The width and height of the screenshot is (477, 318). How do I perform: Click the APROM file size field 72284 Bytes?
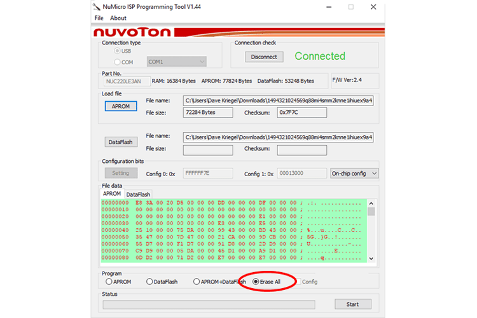point(208,113)
